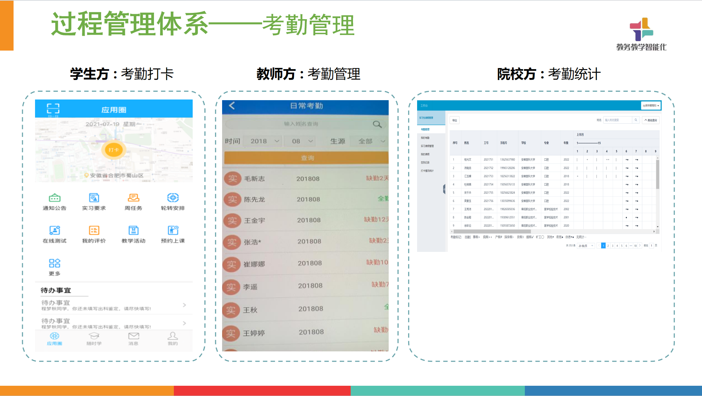Open the 更多 more apps icon
Image resolution: width=702 pixels, height=396 pixels.
[x=55, y=263]
